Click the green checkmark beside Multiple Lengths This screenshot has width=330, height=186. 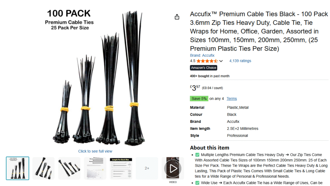pos(197,155)
